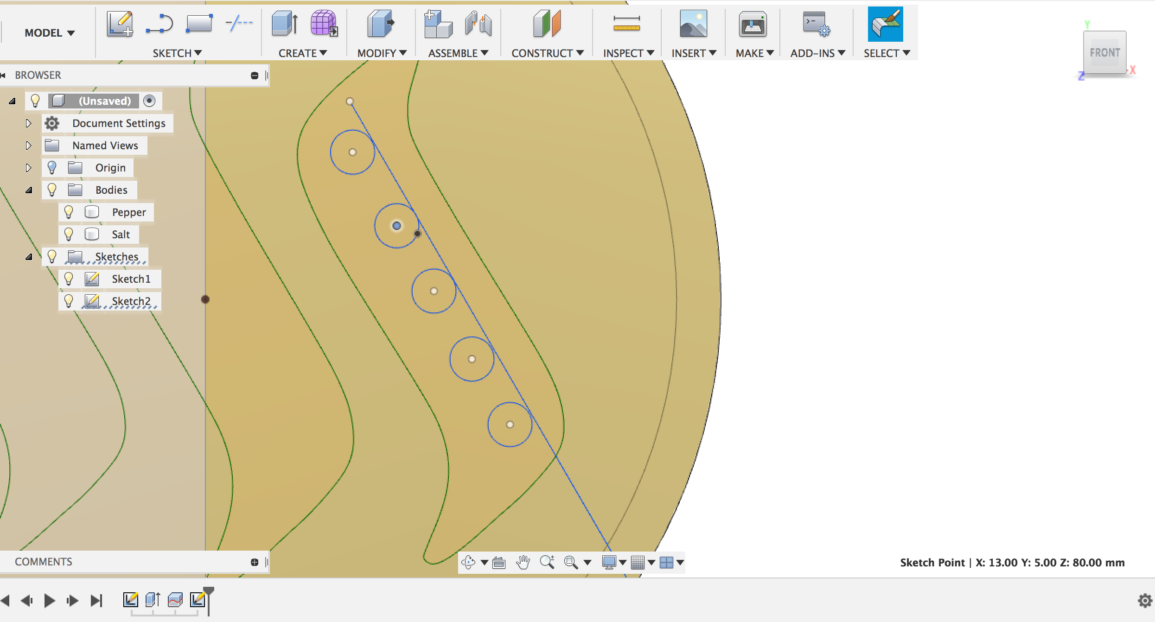Hide Sketch1 using its bulb
Screen dimensions: 1155x622
69,279
